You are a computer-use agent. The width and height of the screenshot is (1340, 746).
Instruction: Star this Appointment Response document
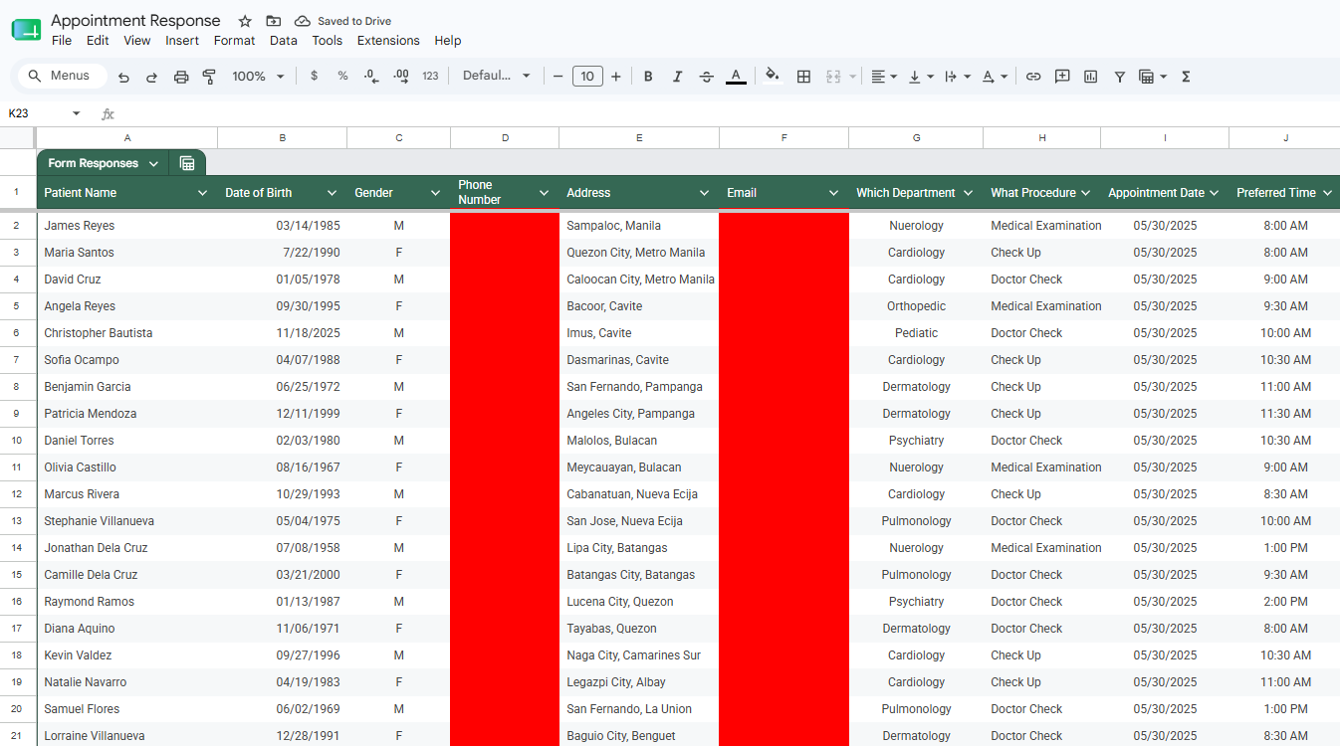coord(245,21)
